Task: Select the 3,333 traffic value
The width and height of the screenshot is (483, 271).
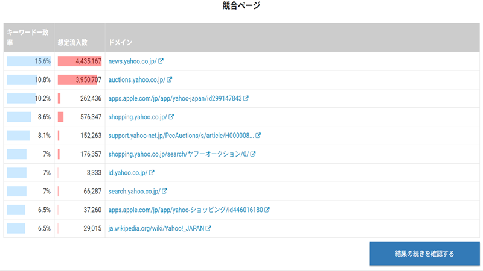Action: (94, 173)
